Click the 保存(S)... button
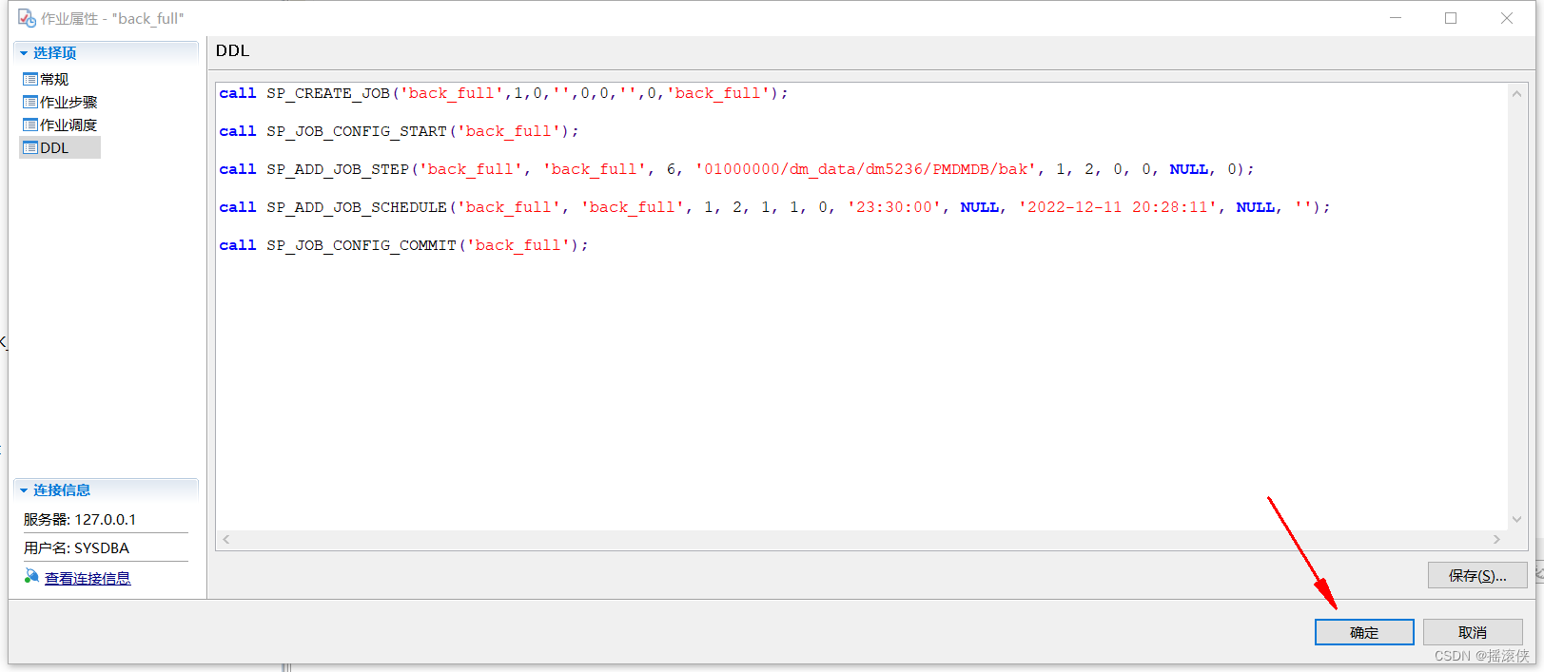 tap(1477, 575)
